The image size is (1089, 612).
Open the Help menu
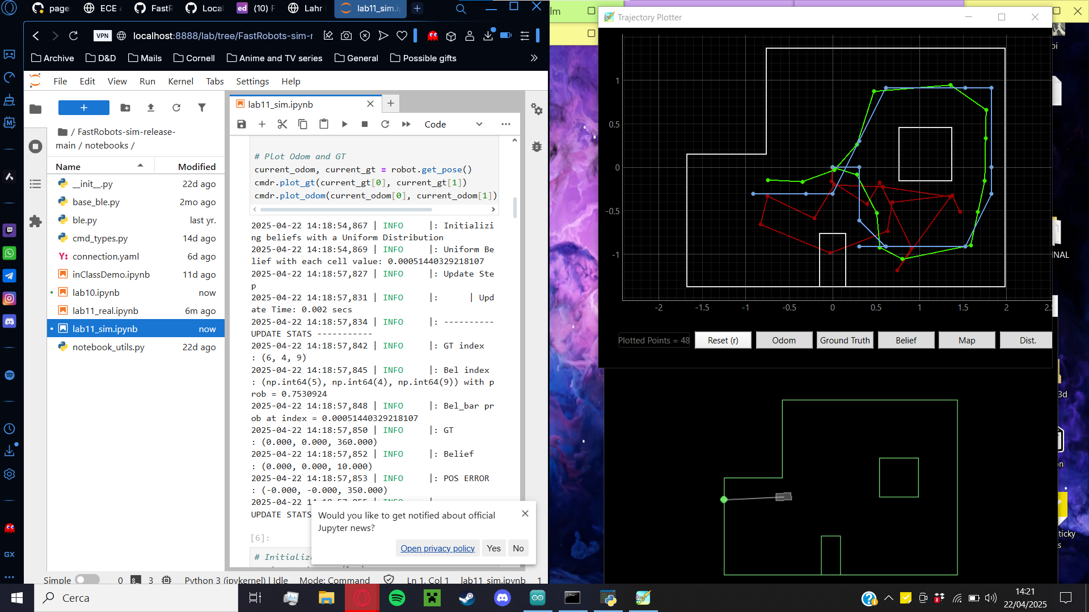[291, 81]
